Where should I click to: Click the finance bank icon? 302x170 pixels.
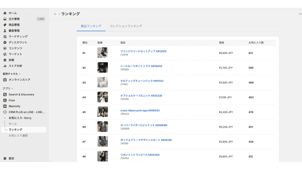(5, 60)
